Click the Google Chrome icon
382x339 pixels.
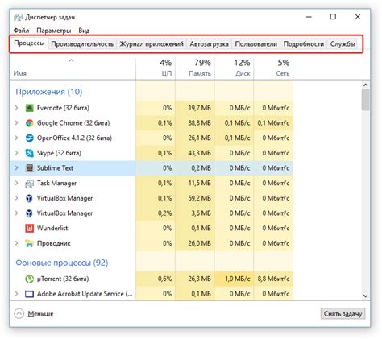[x=29, y=123]
